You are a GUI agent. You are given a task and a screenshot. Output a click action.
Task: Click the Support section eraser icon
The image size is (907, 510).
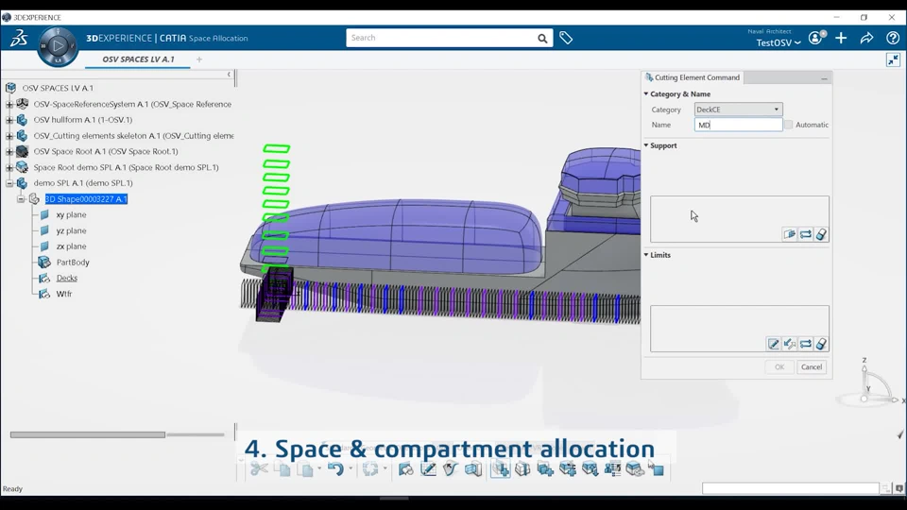point(821,234)
